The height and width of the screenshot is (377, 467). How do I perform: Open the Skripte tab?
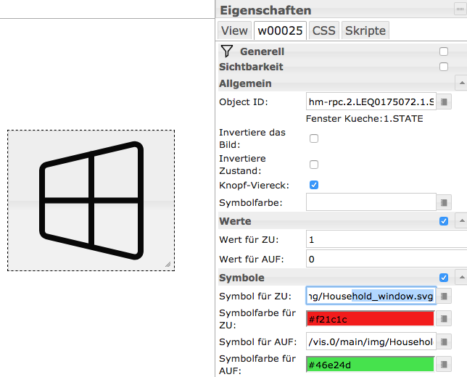pos(365,30)
